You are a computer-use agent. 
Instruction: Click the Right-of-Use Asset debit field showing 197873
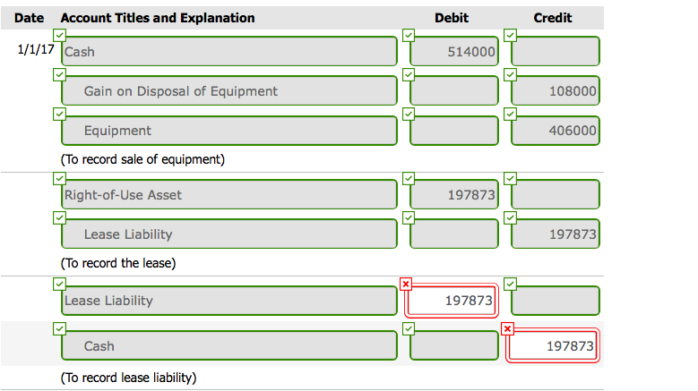point(454,194)
